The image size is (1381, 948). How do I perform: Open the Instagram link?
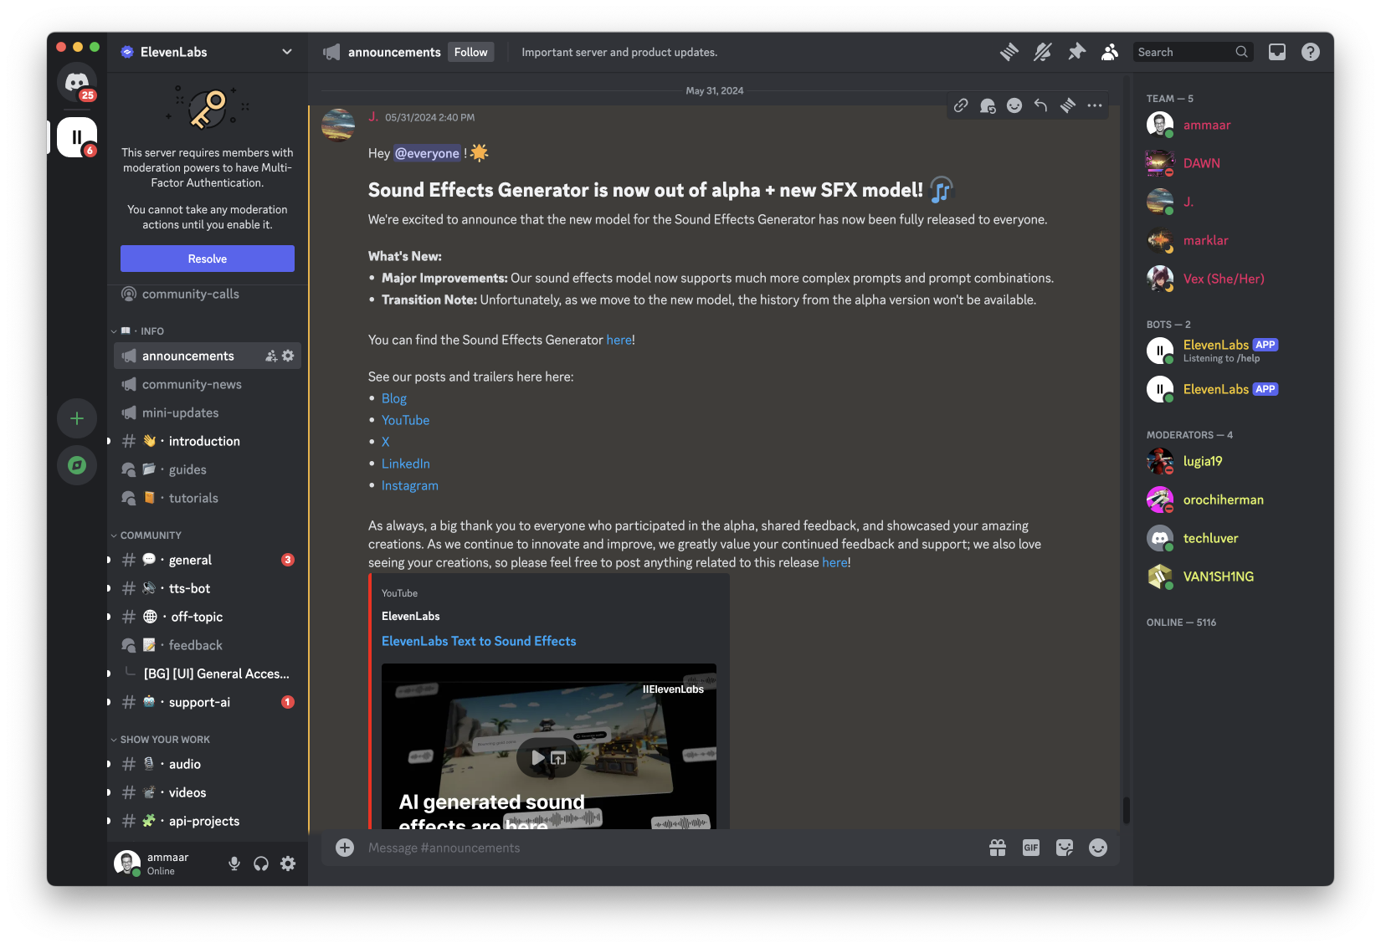point(410,485)
